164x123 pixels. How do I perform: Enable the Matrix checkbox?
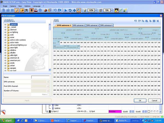click(x=49, y=95)
